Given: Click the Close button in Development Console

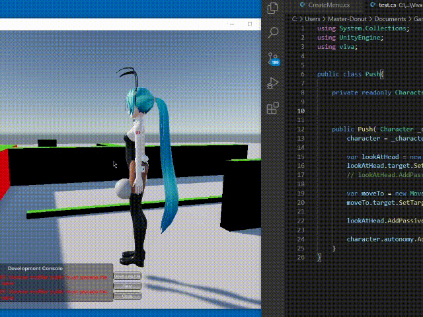Looking at the screenshot, I should point(128,296).
